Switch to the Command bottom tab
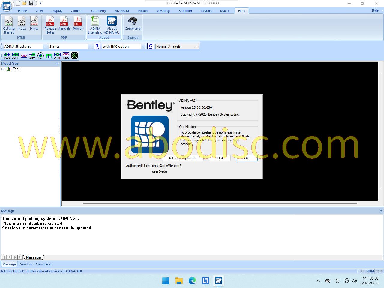Viewport: 384px width, 288px height. tap(43, 264)
